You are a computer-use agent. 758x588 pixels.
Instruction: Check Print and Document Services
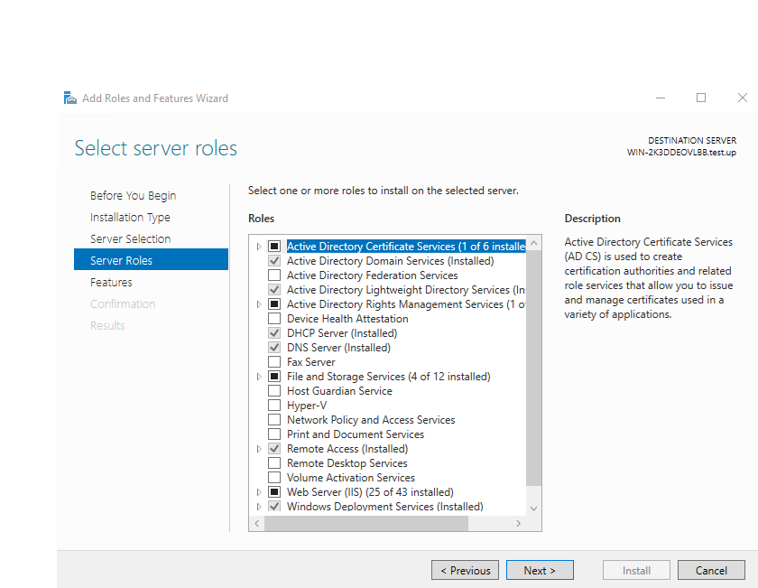pyautogui.click(x=274, y=434)
